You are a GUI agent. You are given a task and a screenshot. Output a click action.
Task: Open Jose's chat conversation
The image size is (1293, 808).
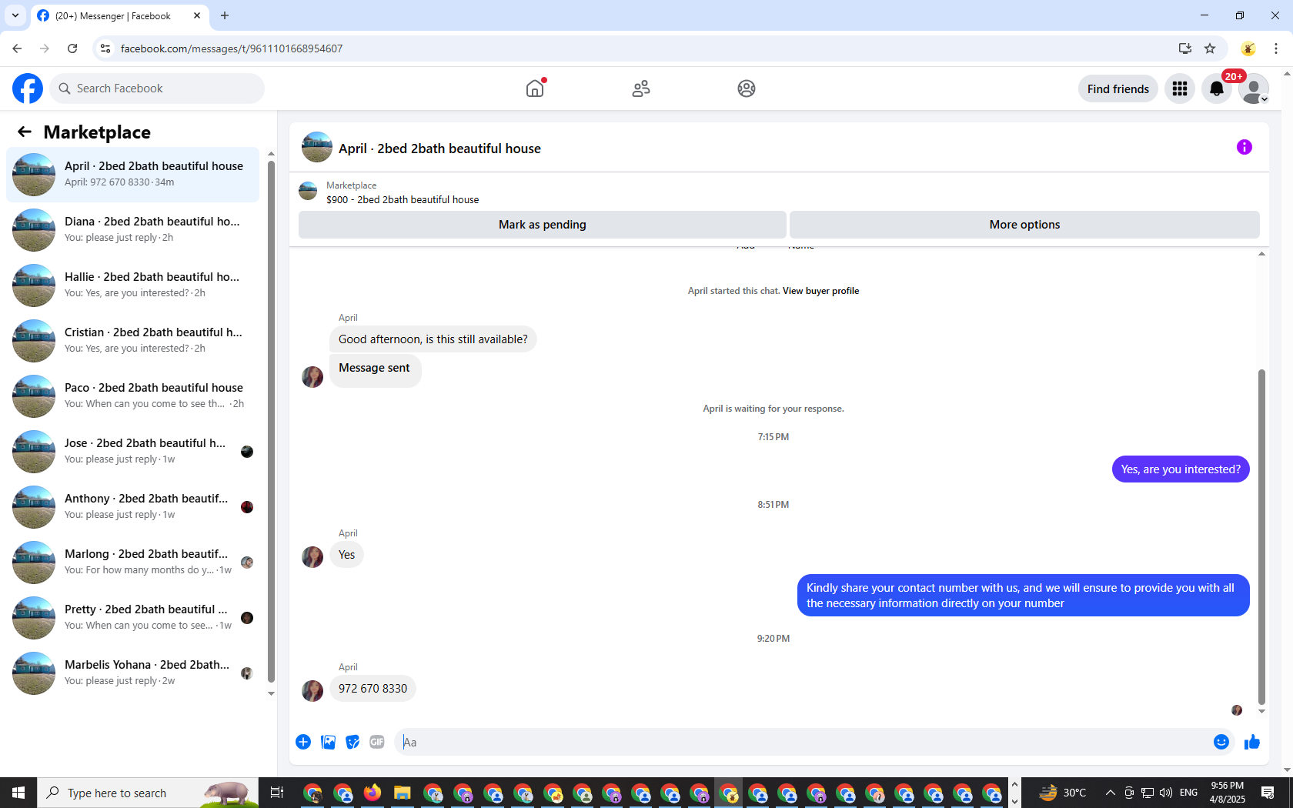(x=132, y=452)
